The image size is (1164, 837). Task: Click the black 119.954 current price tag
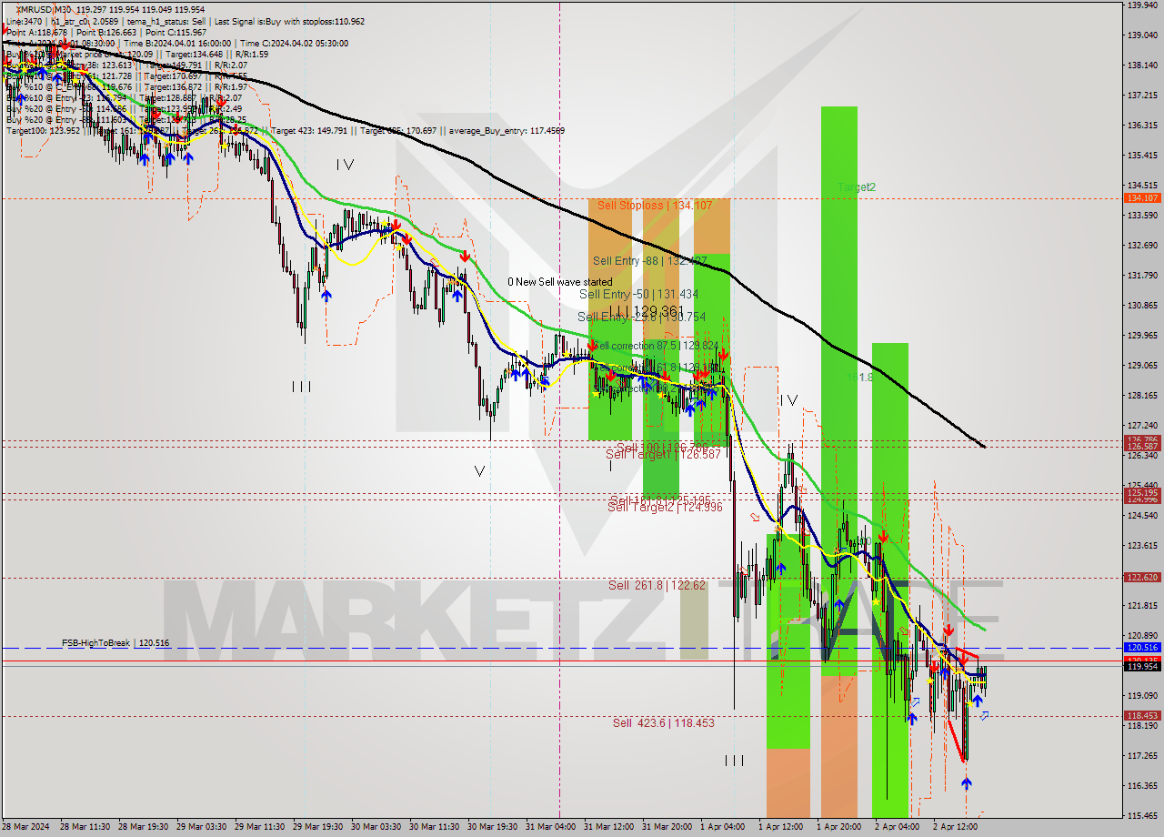pos(1142,666)
